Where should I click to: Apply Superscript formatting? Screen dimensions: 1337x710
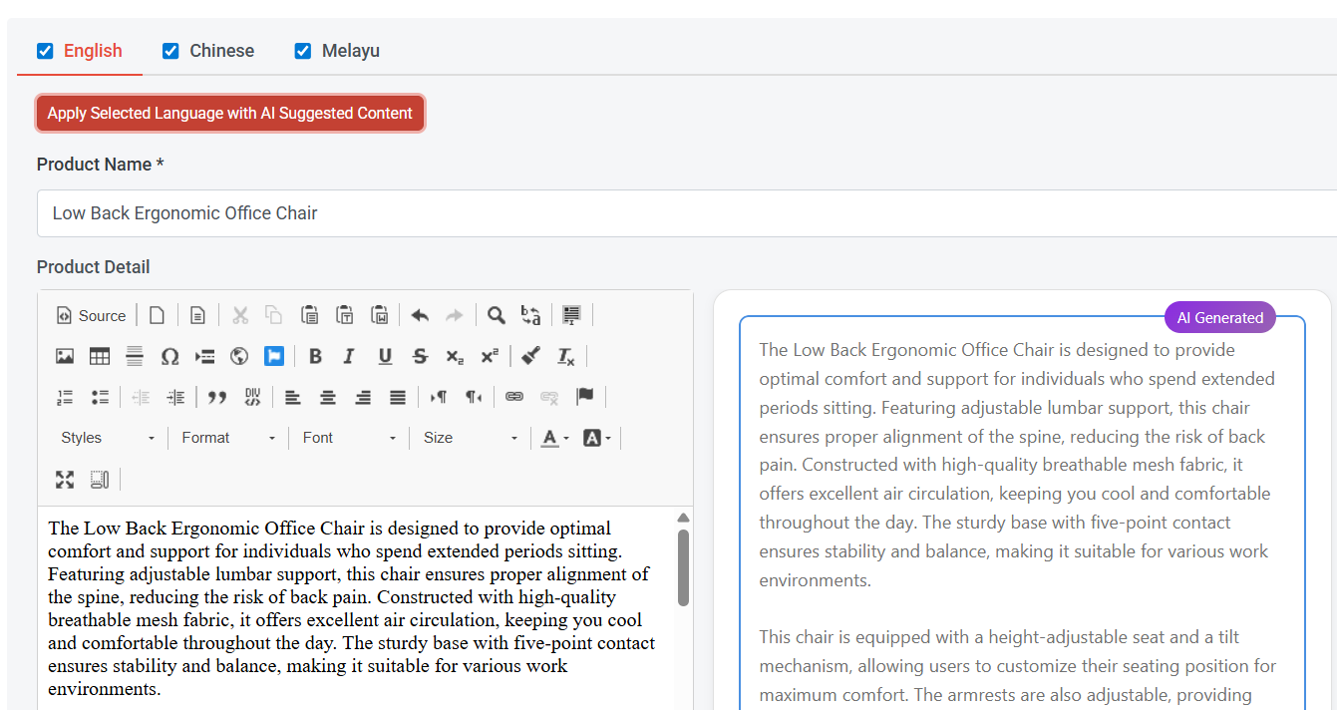[490, 356]
